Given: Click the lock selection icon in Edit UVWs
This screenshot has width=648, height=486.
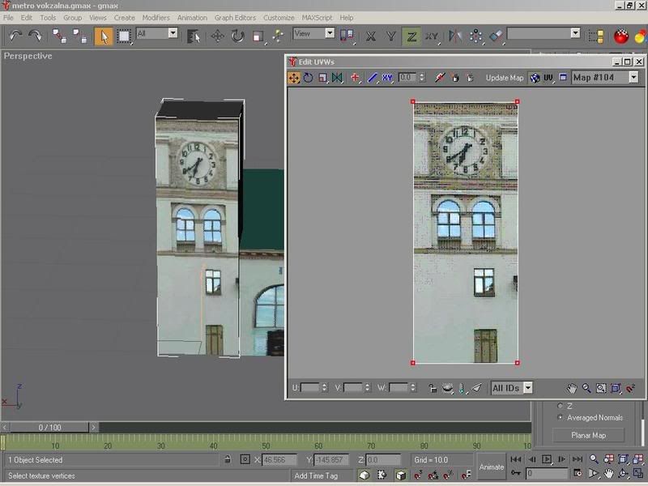Looking at the screenshot, I should tap(433, 388).
